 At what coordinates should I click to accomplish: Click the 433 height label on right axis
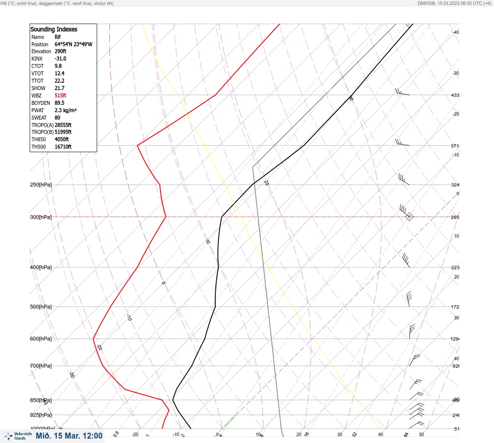[455, 95]
